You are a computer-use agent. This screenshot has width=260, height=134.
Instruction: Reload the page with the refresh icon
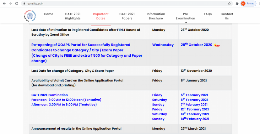(x=17, y=3)
